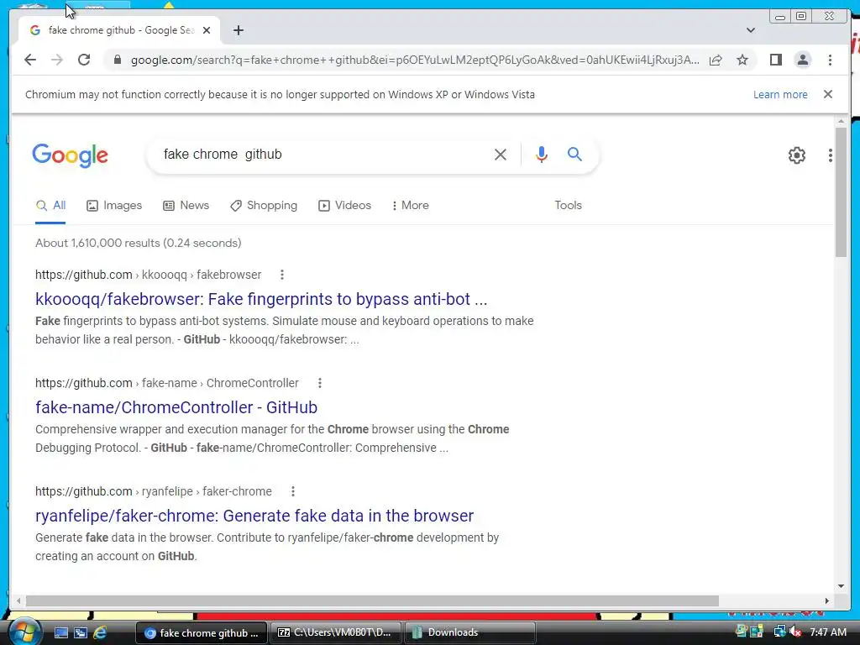
Task: Select the All results tab
Action: 50,206
